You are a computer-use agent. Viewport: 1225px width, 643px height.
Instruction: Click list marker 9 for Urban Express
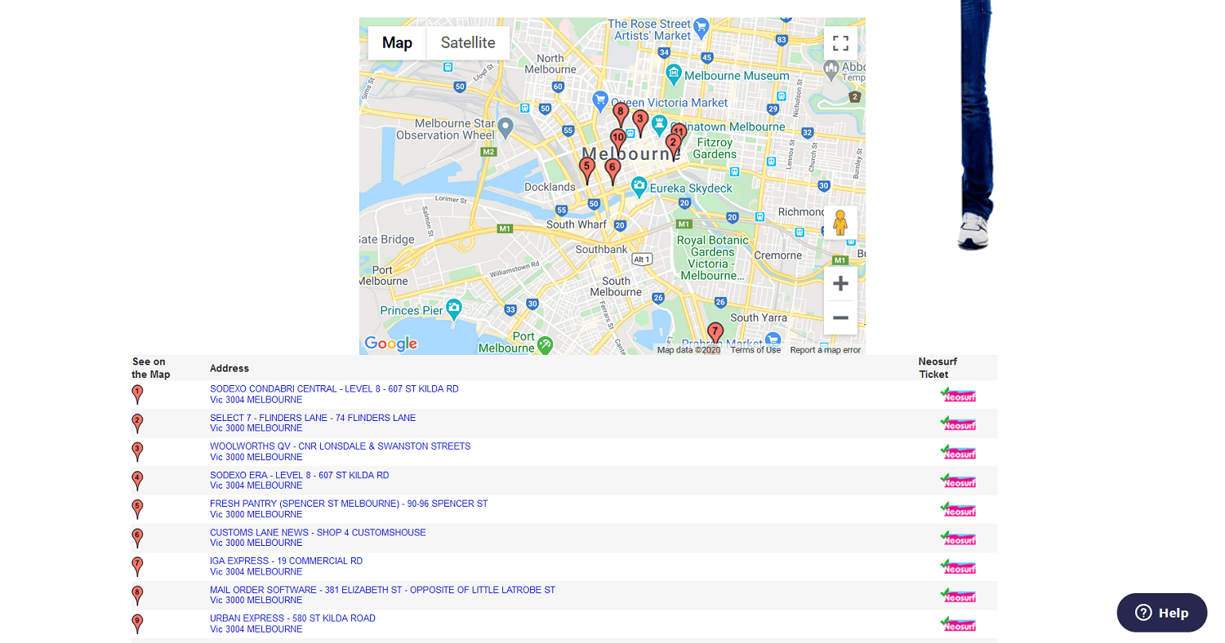click(137, 624)
